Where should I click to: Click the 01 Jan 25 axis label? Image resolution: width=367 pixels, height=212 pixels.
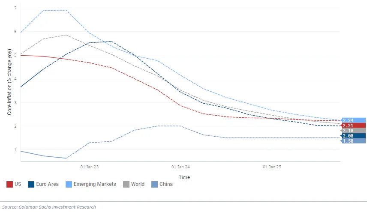coord(272,167)
